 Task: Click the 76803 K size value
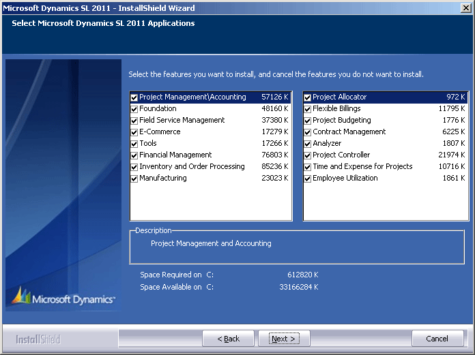point(275,155)
